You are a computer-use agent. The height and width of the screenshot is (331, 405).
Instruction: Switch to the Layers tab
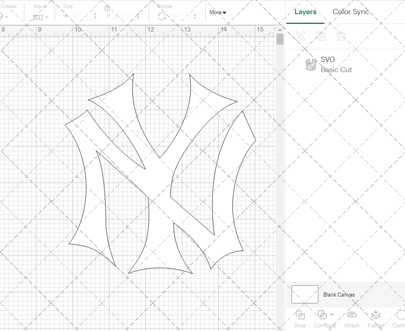(305, 12)
